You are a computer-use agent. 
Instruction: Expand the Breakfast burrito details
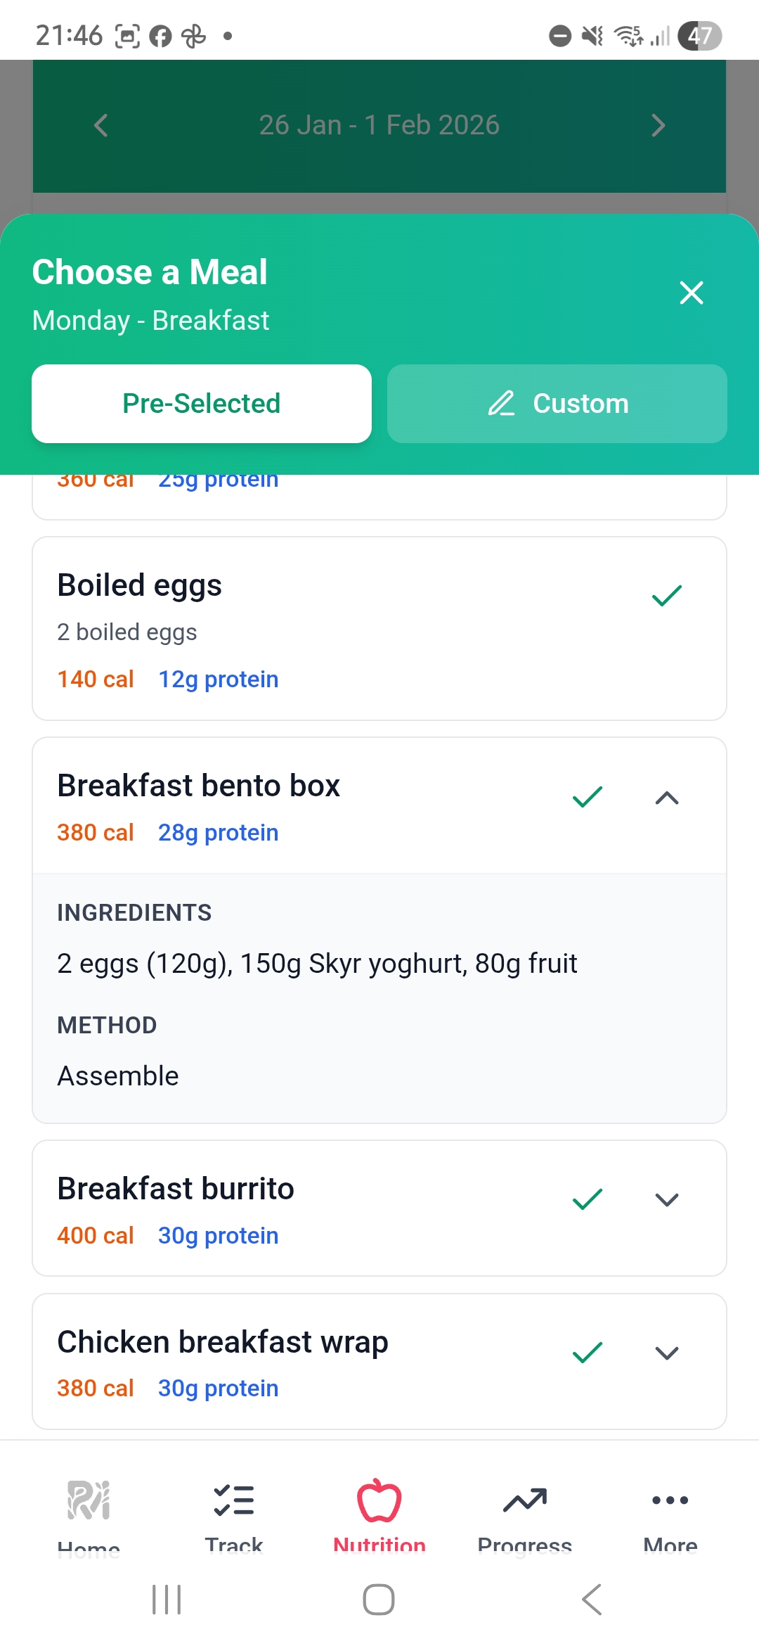point(666,1199)
